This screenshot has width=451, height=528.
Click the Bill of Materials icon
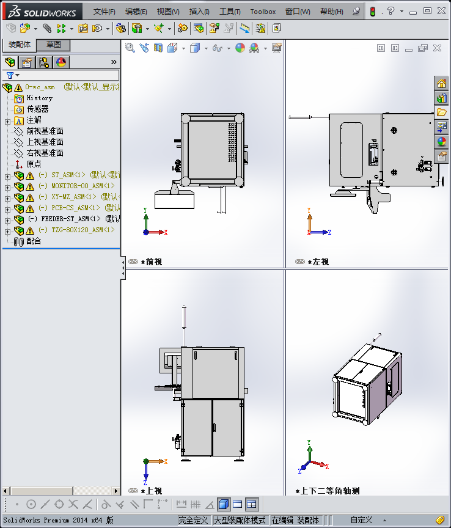(199, 28)
